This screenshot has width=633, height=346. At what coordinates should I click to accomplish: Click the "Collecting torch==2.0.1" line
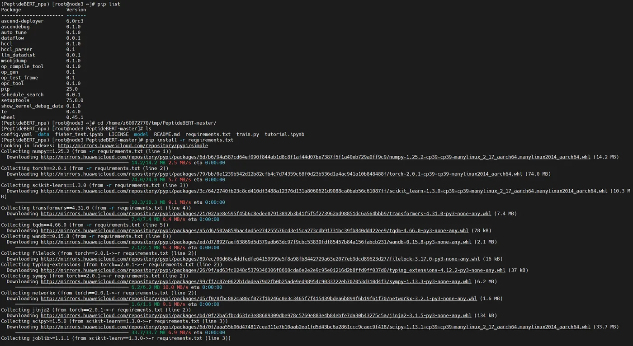(85, 168)
